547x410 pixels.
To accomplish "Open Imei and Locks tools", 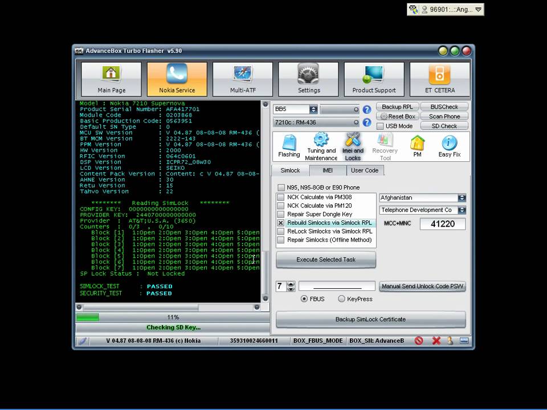I will [x=353, y=146].
